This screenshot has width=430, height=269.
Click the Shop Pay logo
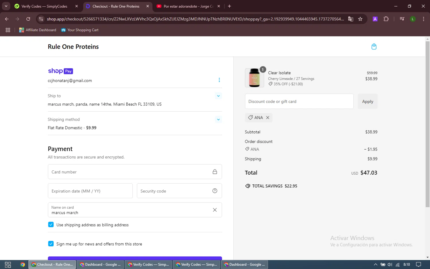pos(60,71)
